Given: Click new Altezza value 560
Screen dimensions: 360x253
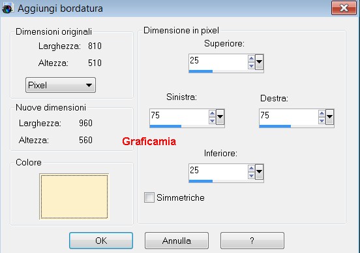Looking at the screenshot, I should point(85,140).
